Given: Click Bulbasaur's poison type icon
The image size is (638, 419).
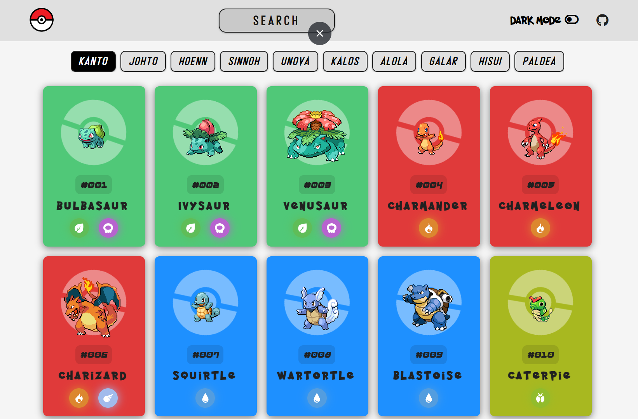Looking at the screenshot, I should point(108,228).
